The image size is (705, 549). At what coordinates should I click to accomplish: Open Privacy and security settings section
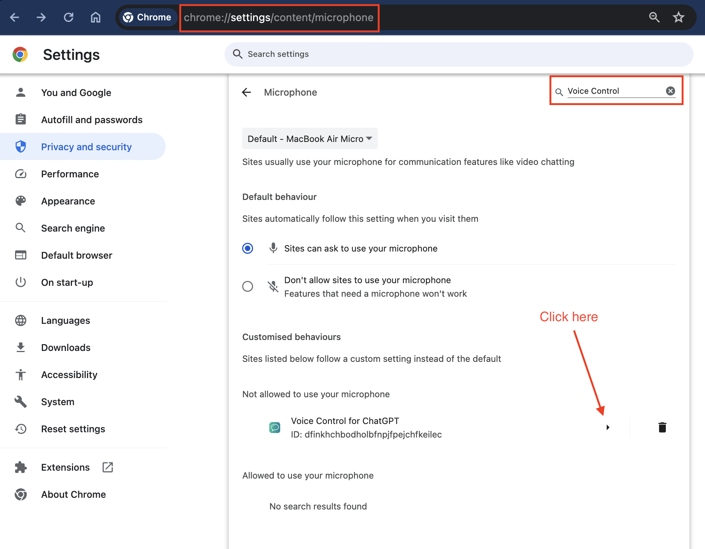pos(86,147)
